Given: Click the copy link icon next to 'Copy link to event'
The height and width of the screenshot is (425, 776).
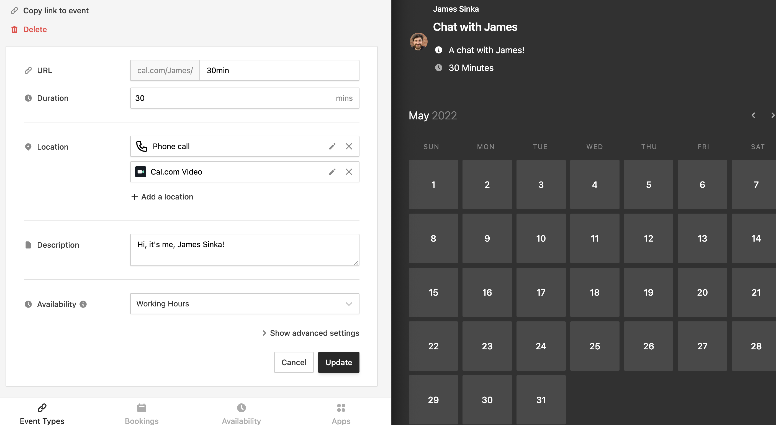Looking at the screenshot, I should [x=14, y=11].
